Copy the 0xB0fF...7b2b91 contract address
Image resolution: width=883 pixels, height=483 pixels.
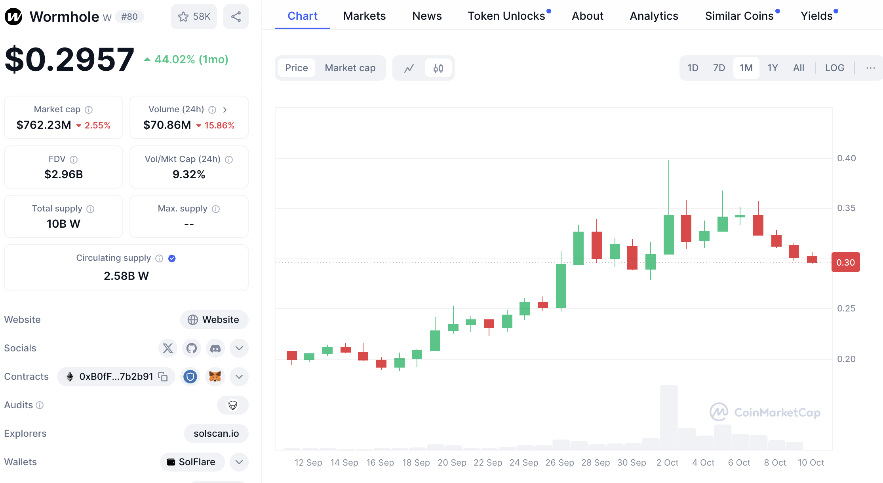pos(163,377)
